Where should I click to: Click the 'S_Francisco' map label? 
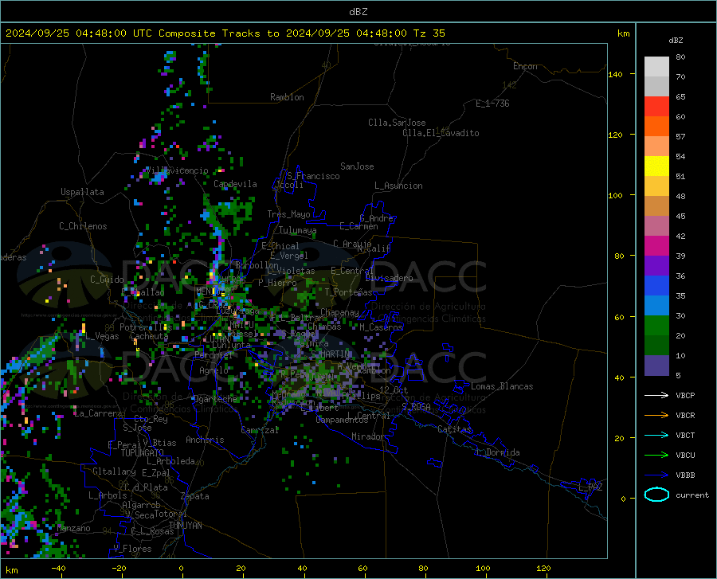313,176
